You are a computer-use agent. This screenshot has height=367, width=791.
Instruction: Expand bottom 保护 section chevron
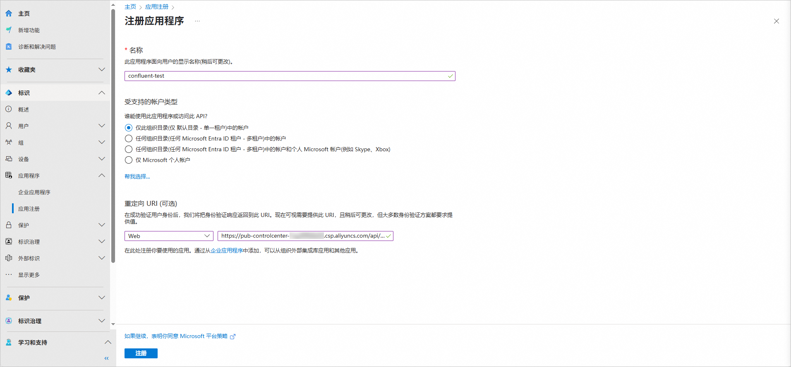[x=102, y=298]
